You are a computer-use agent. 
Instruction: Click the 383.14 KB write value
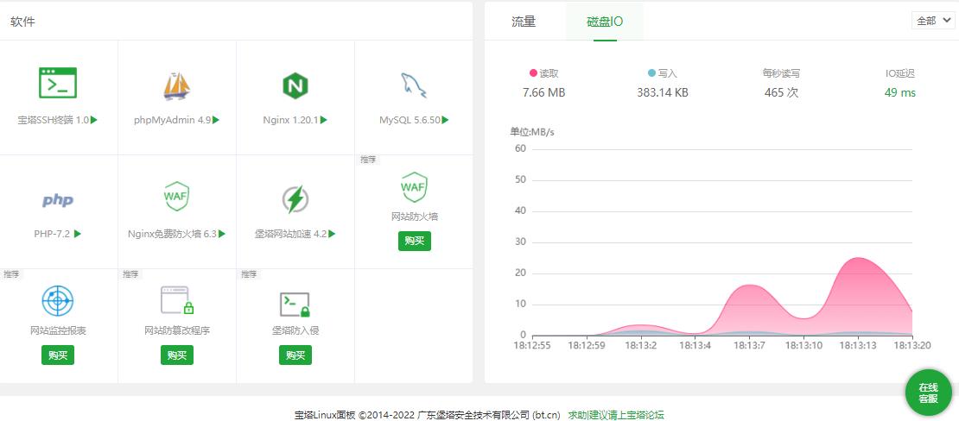663,93
